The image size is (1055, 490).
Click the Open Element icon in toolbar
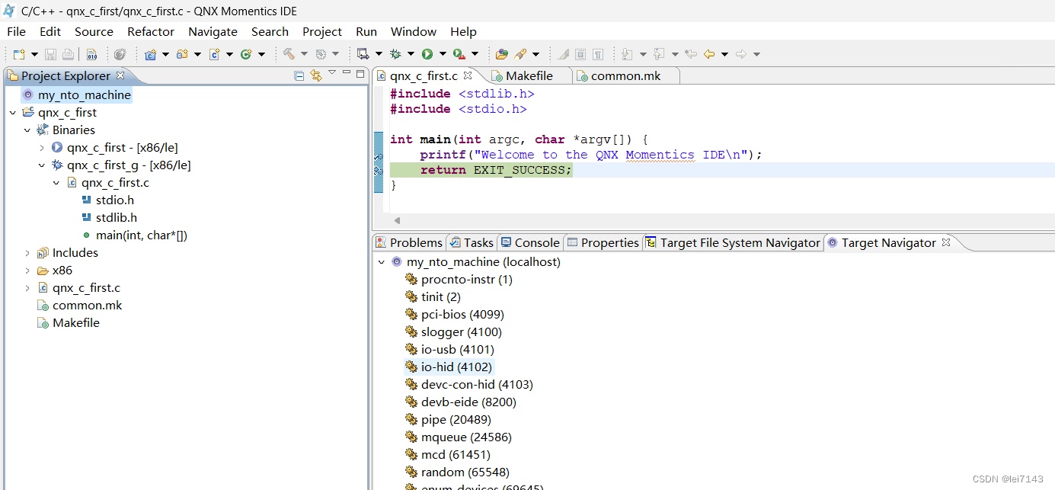(502, 54)
